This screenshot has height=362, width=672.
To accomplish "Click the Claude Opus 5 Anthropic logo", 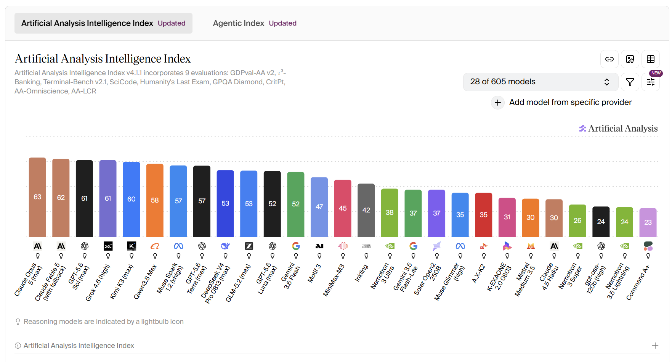I will (x=37, y=246).
